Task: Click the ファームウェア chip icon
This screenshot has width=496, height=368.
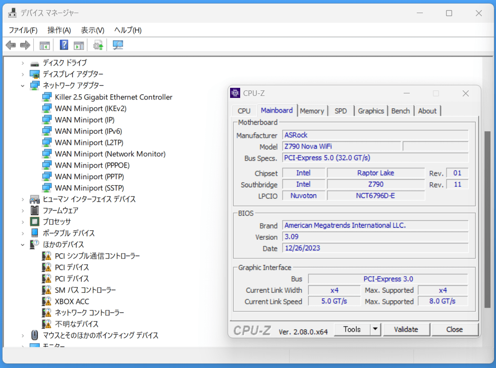Action: point(34,210)
